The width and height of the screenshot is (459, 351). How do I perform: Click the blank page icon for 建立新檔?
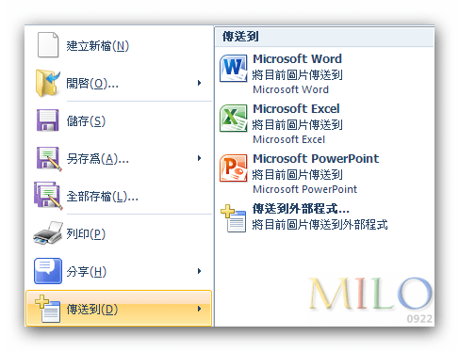(x=48, y=45)
